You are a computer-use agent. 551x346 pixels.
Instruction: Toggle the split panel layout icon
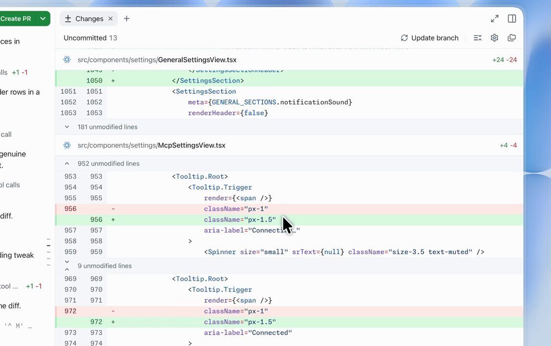tap(512, 19)
